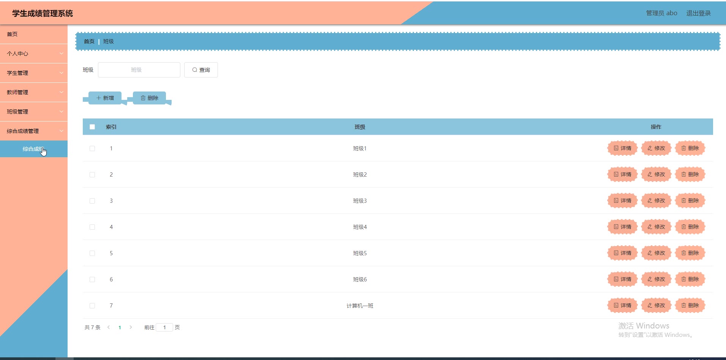The height and width of the screenshot is (360, 726).
Task: Click 删除 in the 班级3 row
Action: click(690, 201)
